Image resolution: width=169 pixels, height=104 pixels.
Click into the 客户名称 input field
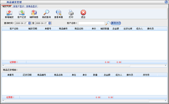click(91, 23)
